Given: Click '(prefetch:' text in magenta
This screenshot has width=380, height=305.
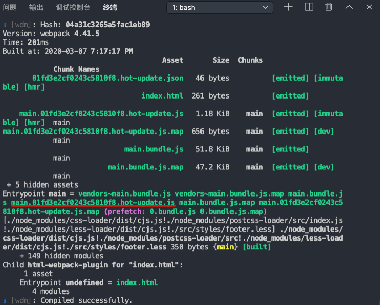Looking at the screenshot, I should [x=124, y=212].
